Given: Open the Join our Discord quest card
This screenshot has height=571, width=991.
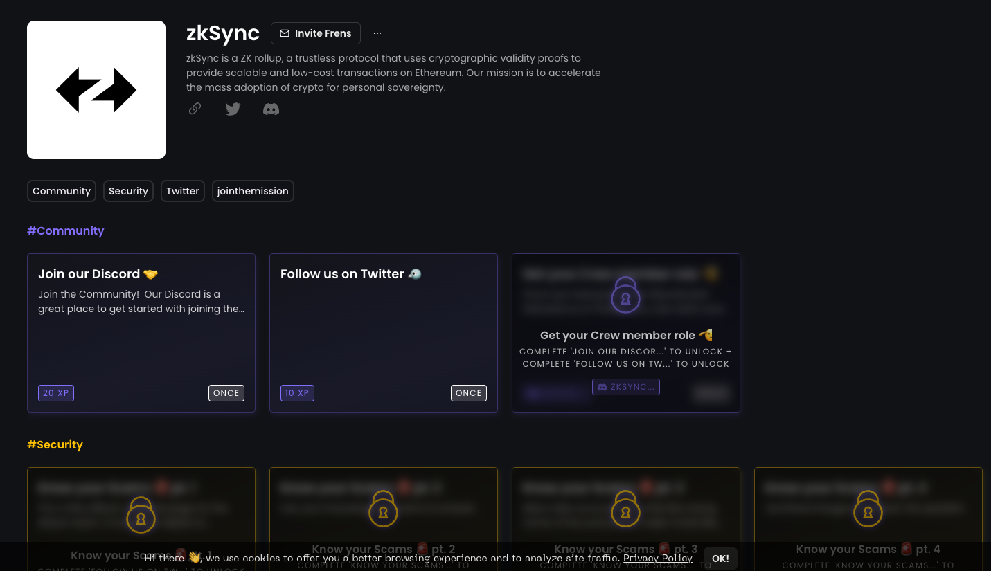Looking at the screenshot, I should click(141, 333).
